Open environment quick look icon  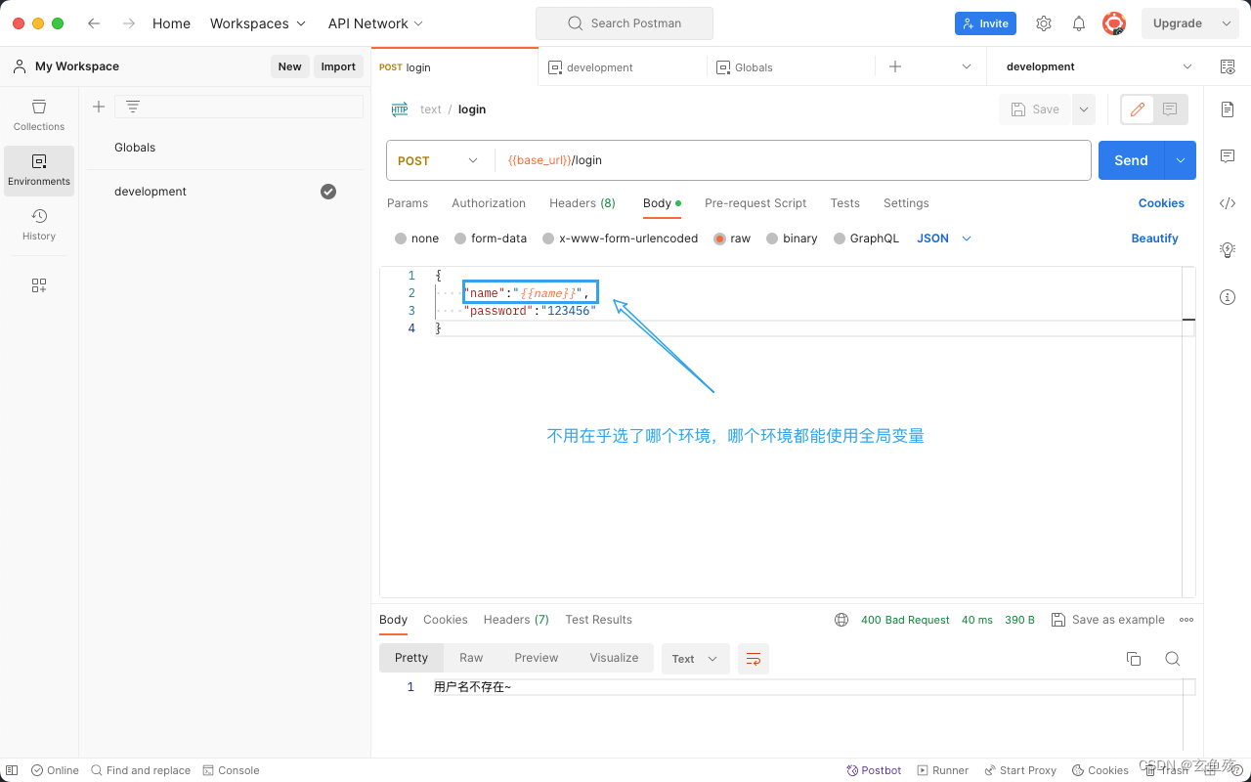(1228, 66)
